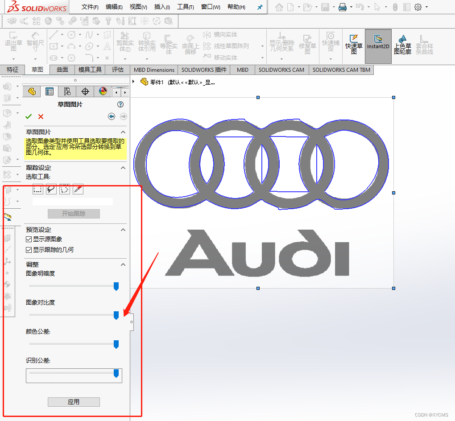Toggle 显示跟踪的几何 checkbox
The height and width of the screenshot is (421, 455).
(x=29, y=250)
